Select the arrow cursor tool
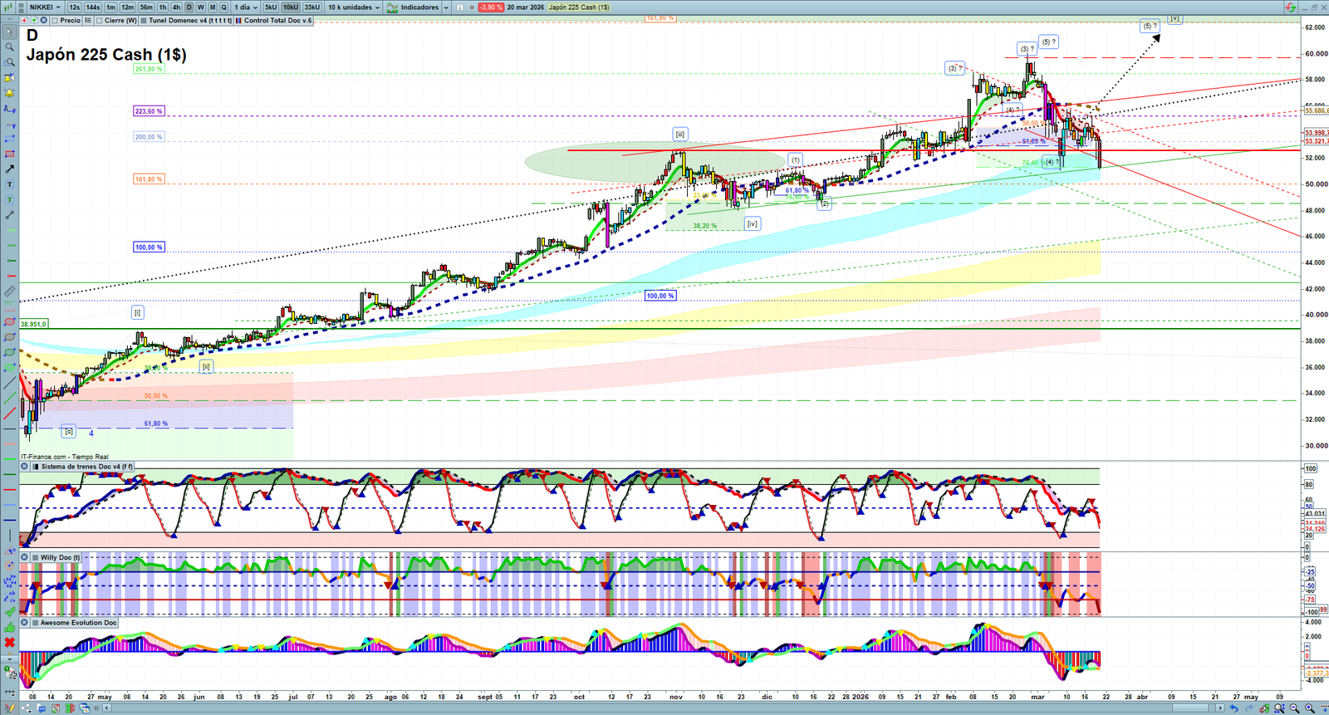 point(9,32)
